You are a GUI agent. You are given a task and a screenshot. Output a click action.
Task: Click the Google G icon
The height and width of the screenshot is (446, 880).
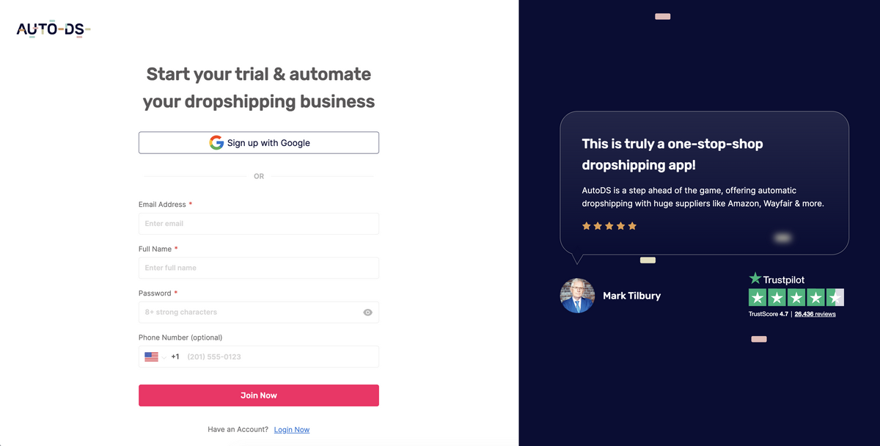[x=216, y=143]
